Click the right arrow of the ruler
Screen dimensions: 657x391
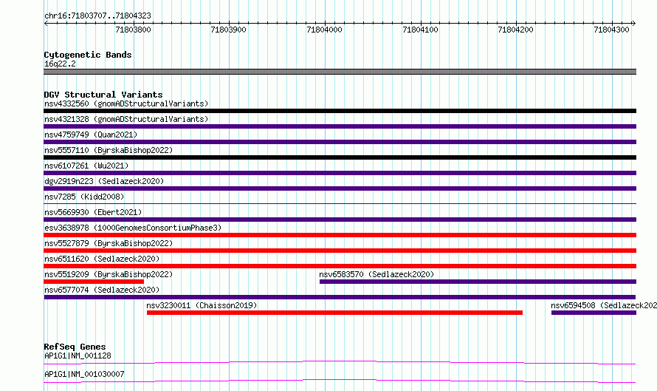pos(634,24)
